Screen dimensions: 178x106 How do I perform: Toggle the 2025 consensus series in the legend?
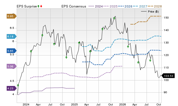[110, 6]
